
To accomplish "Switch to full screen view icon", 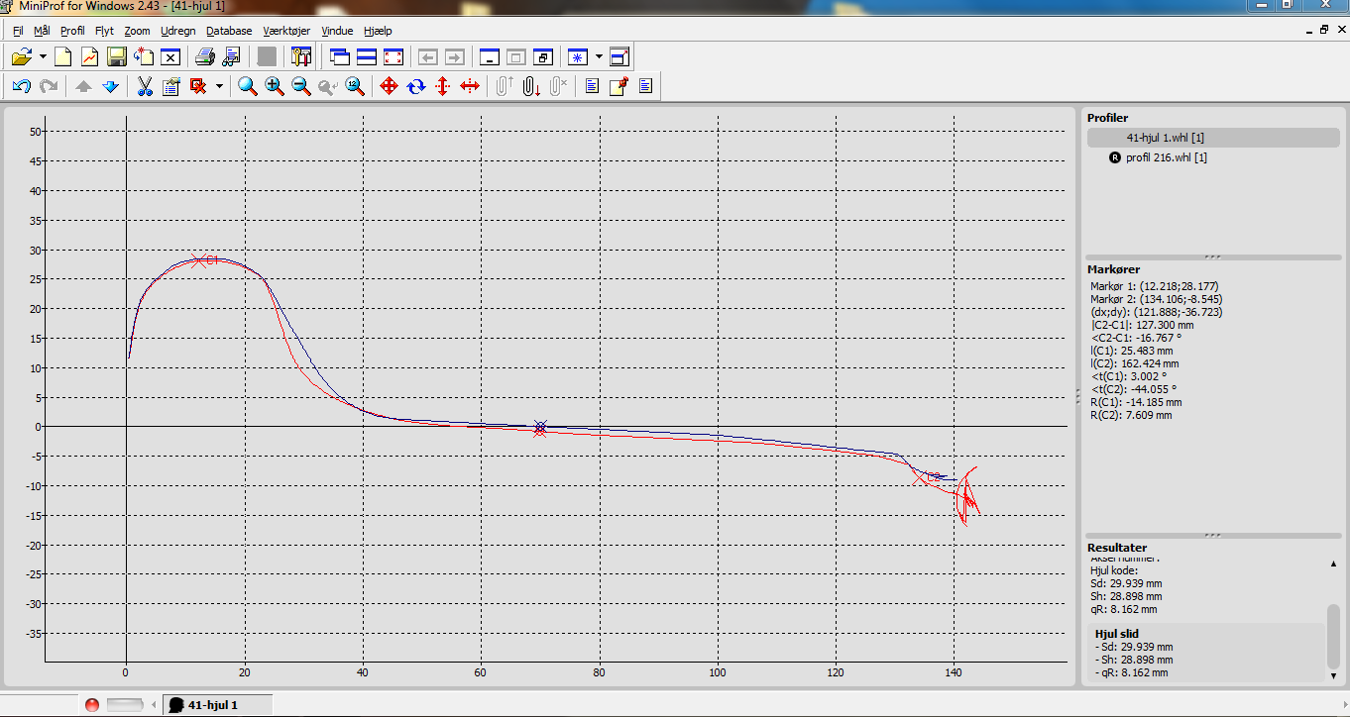I will 394,56.
